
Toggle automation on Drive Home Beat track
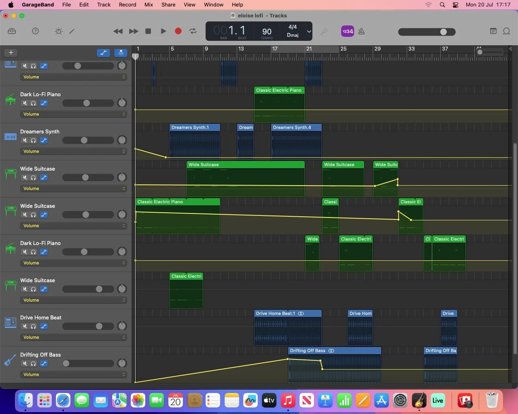(44, 326)
